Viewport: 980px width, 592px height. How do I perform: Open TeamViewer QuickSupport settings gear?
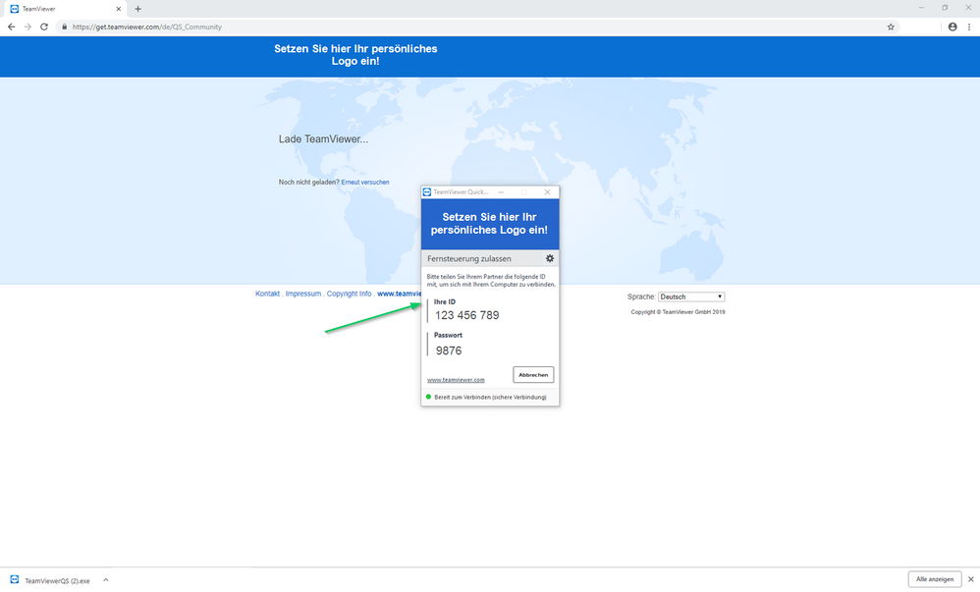[550, 258]
